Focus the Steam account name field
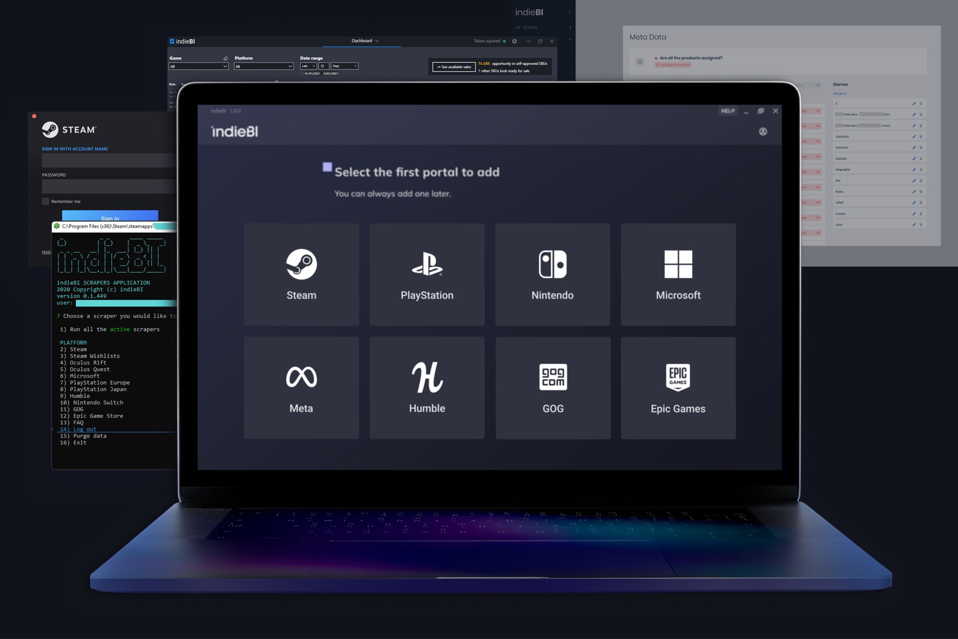The image size is (958, 639). pos(109,160)
